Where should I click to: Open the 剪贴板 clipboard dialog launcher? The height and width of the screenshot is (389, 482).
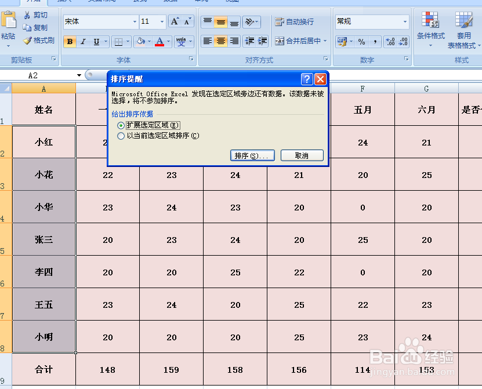pos(54,59)
